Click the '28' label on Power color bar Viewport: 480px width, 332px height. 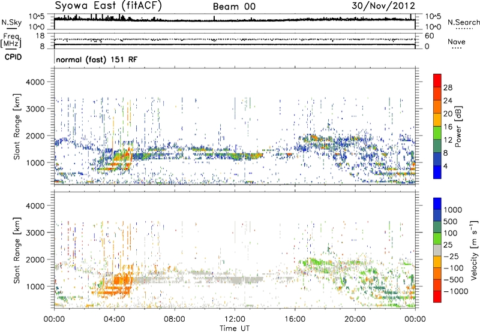[x=448, y=87]
